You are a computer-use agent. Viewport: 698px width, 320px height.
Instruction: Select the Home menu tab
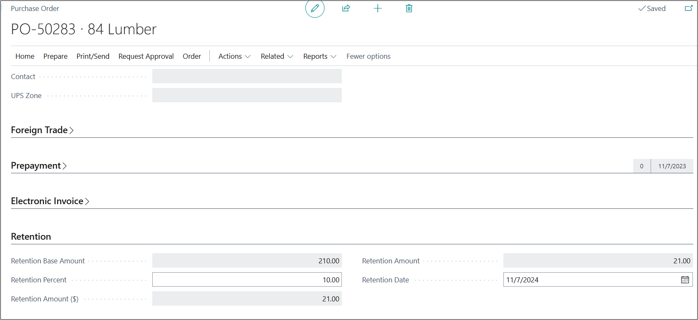tap(25, 56)
